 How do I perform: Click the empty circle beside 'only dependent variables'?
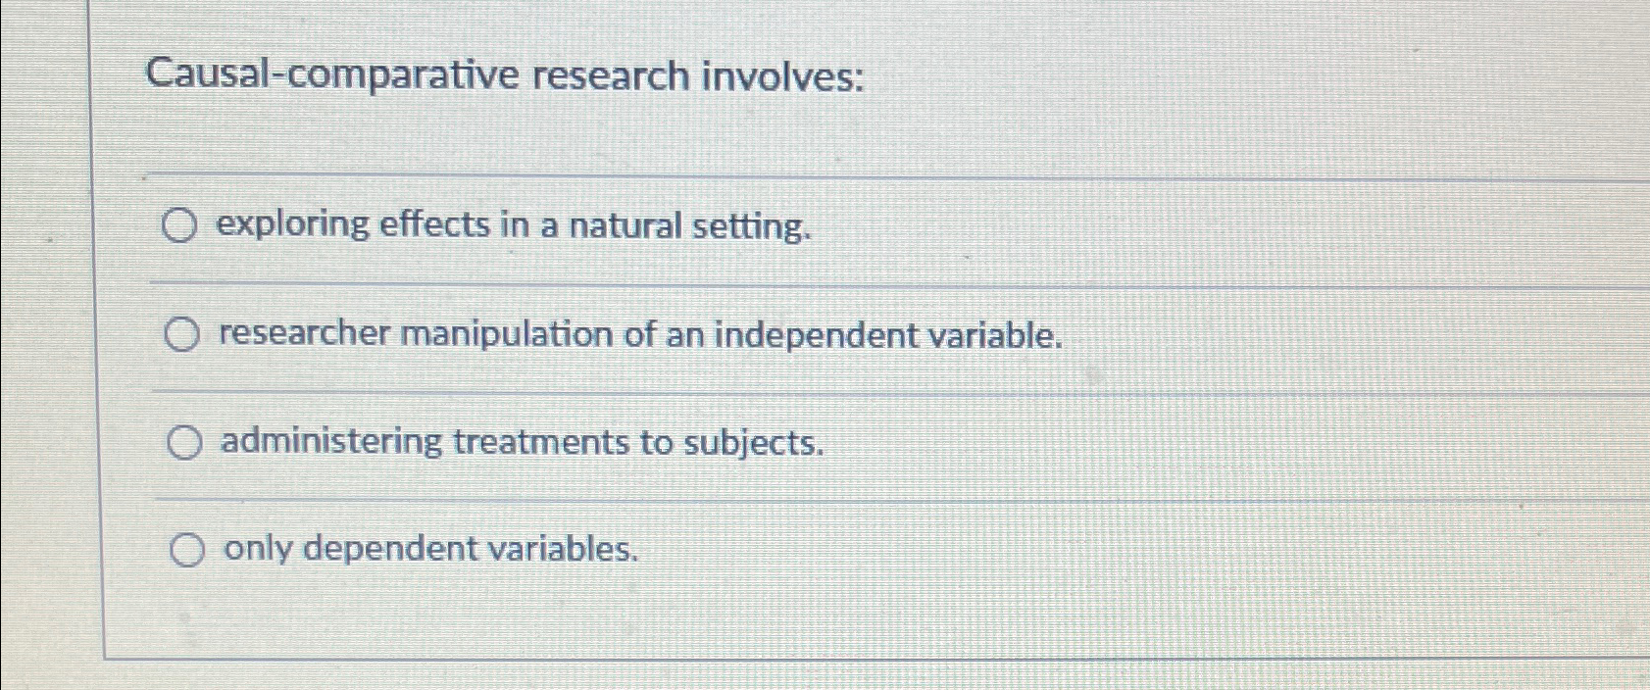(188, 550)
